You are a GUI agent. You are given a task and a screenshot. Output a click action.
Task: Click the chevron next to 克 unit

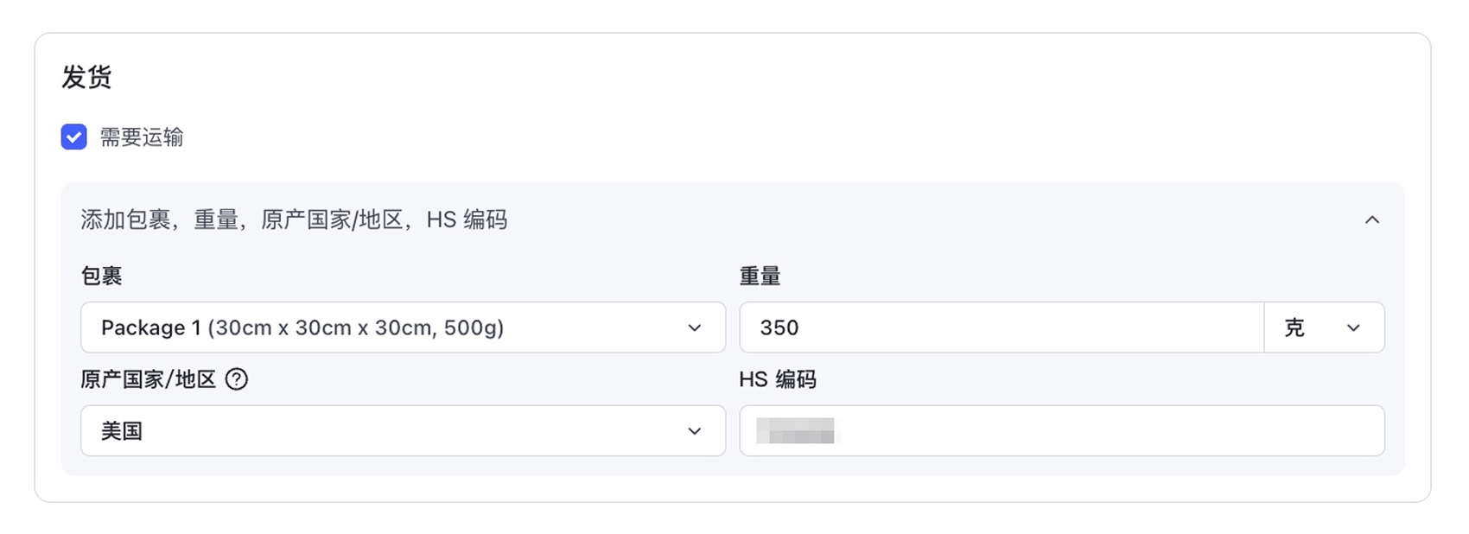(1353, 327)
